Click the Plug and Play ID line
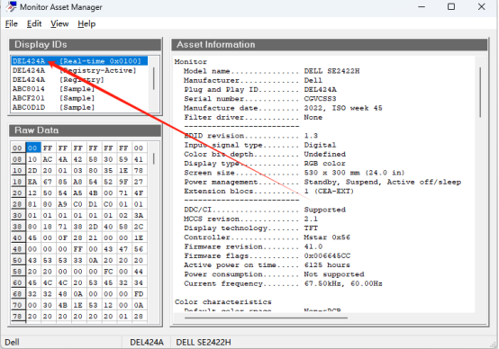Screen dimensions: 499x349 coord(260,89)
